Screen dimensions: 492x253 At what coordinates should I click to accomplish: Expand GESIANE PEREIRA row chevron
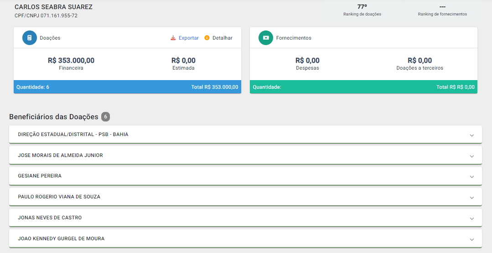pos(471,177)
